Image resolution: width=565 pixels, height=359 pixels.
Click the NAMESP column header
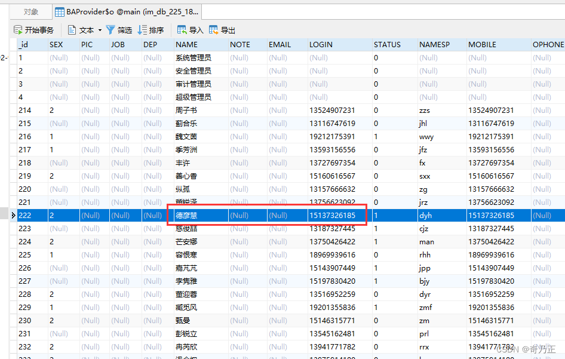pos(442,45)
